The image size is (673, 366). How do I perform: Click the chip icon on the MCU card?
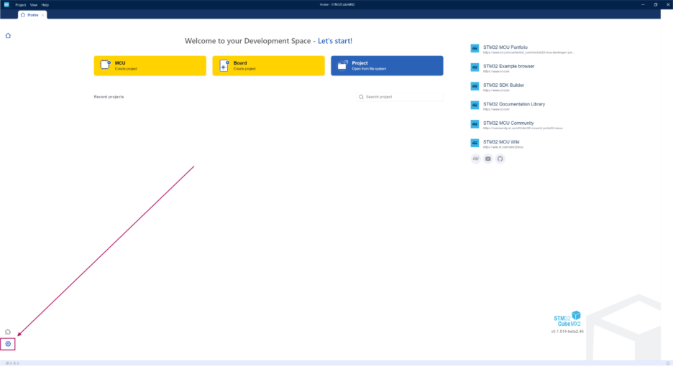tap(106, 65)
